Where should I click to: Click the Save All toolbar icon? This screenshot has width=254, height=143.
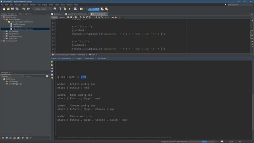click(x=17, y=9)
